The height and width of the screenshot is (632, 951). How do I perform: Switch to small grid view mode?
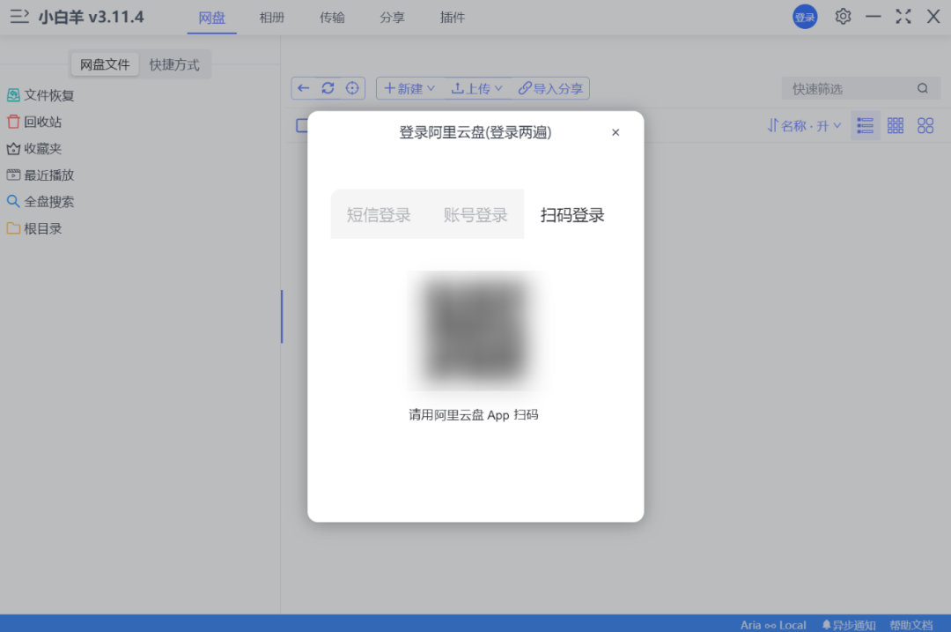[896, 126]
